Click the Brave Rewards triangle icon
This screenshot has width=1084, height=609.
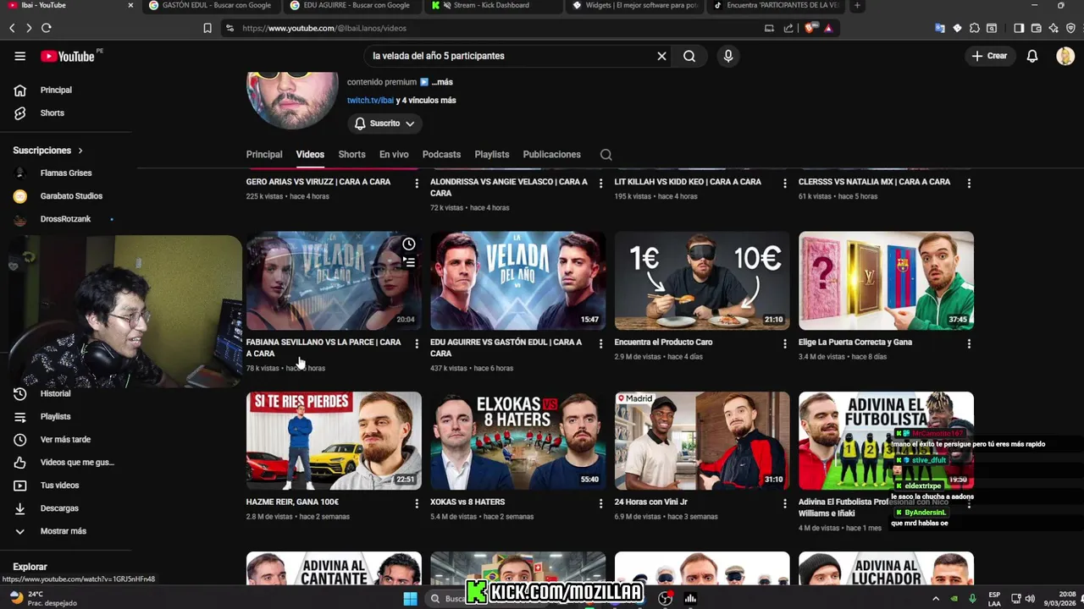[827, 28]
